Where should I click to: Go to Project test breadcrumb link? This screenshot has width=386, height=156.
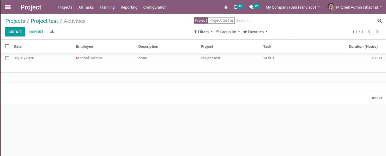[44, 21]
